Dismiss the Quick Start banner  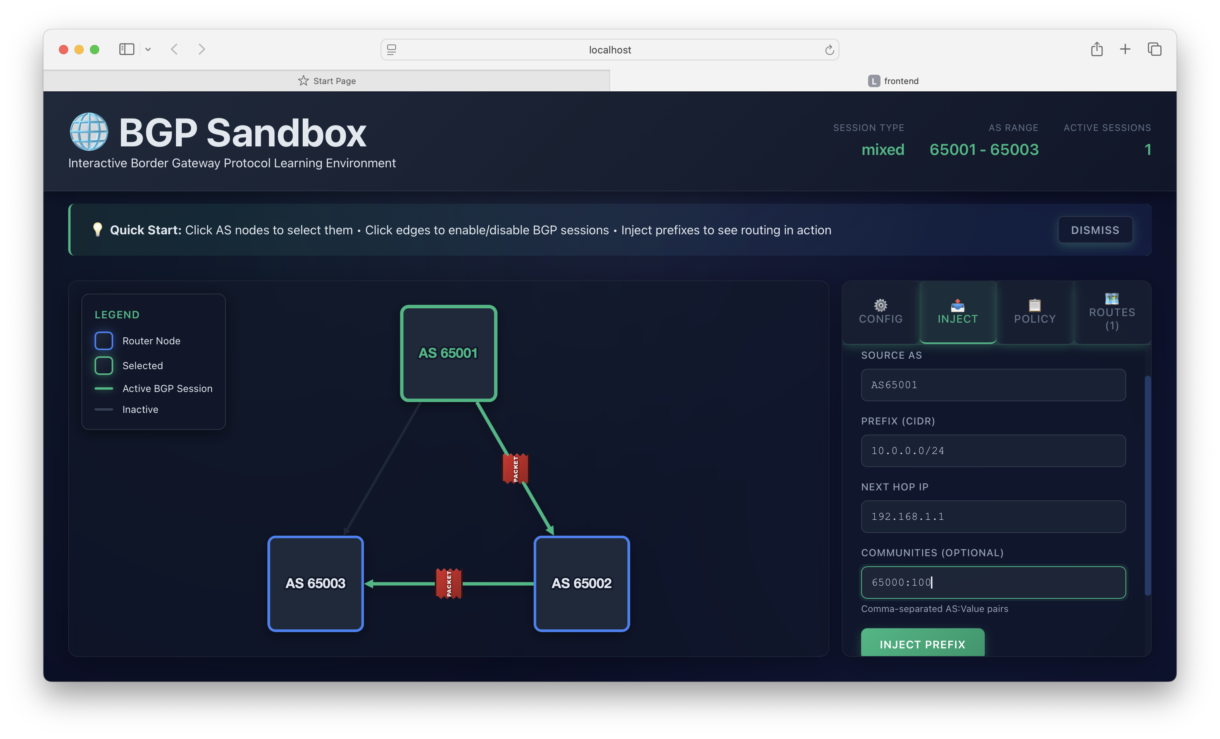tap(1095, 230)
